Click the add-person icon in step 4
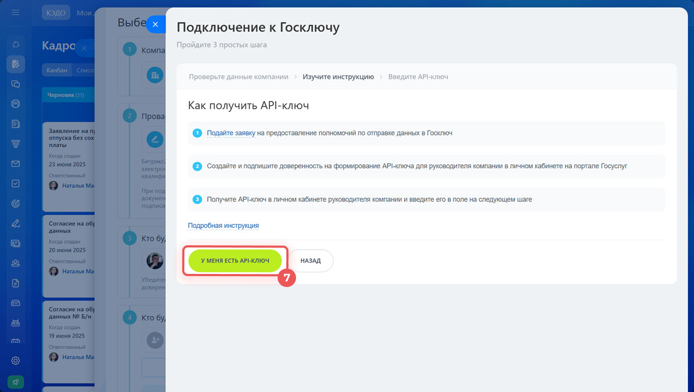Viewport: 694px width, 392px height. pyautogui.click(x=155, y=339)
